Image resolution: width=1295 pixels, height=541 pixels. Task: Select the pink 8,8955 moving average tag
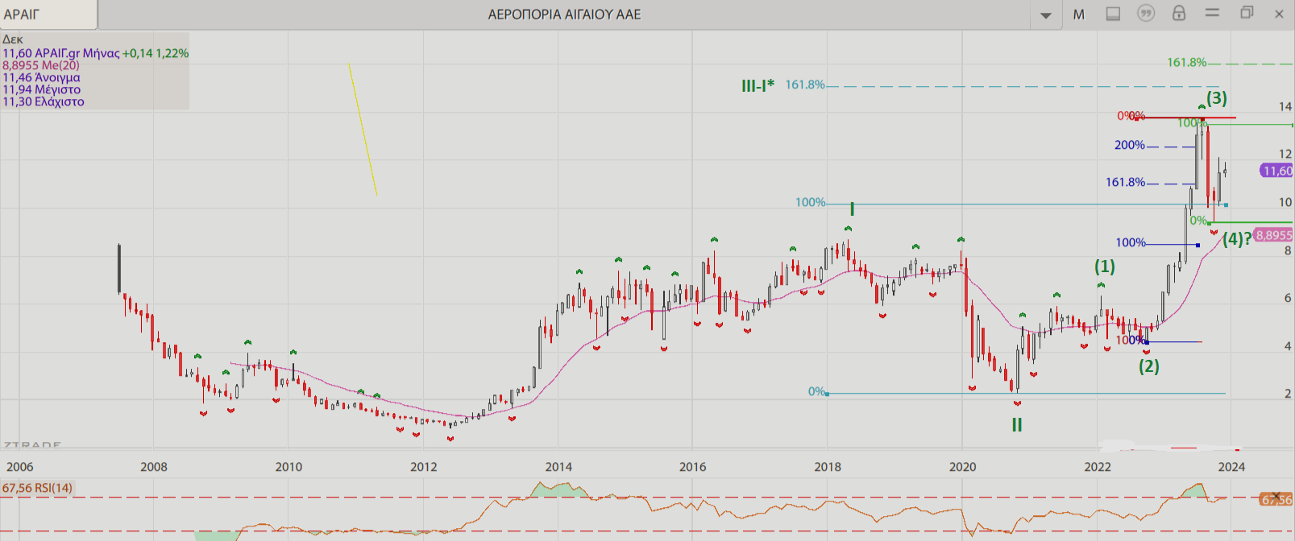(x=1273, y=235)
